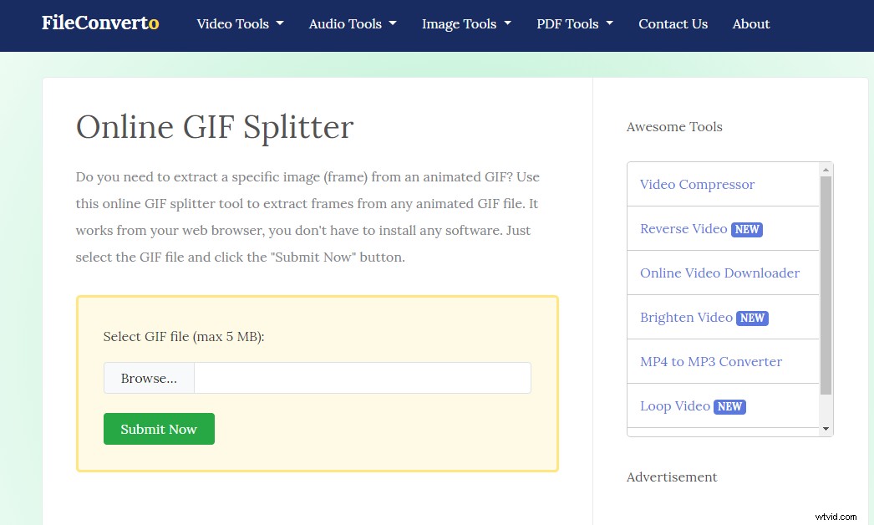Open the Video Tools dropdown
Screen dimensions: 874x525
[x=240, y=24]
